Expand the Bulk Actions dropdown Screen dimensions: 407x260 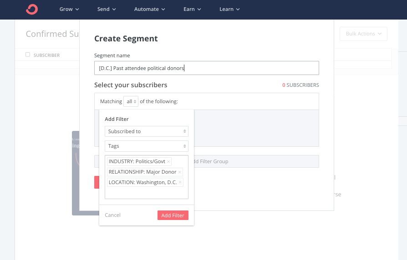pos(363,34)
